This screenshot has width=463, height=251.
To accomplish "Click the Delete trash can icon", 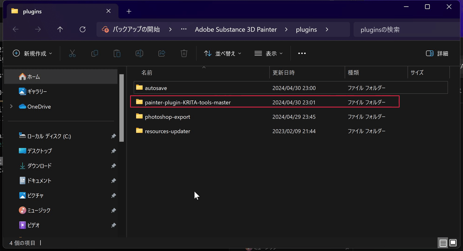I will coord(184,54).
